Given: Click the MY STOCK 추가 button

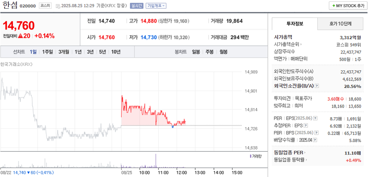Looking at the screenshot, I should click(348, 6).
